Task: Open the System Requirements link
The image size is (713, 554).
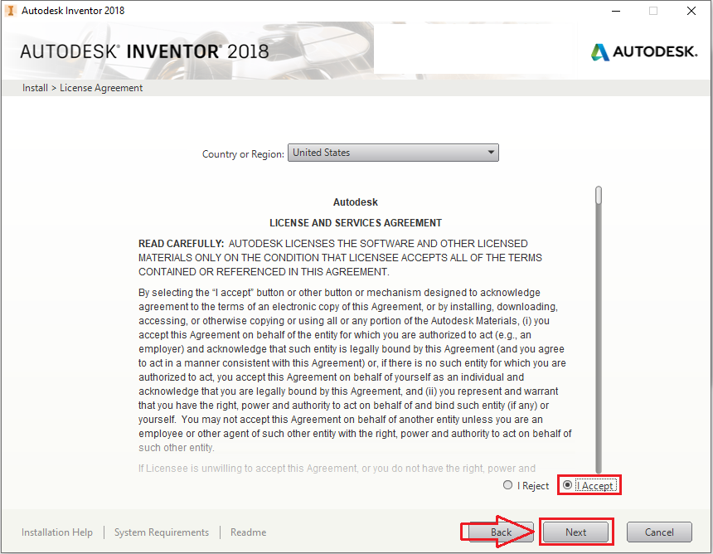Action: click(x=162, y=532)
